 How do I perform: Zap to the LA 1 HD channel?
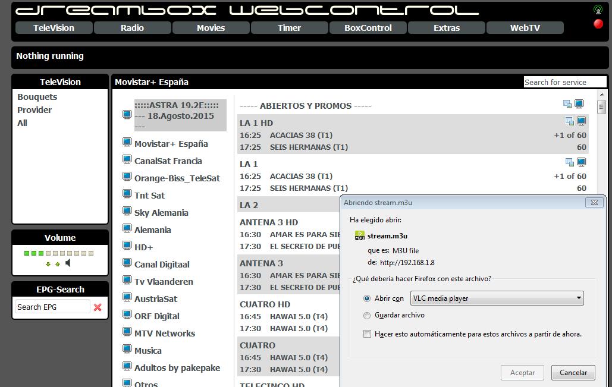pyautogui.click(x=256, y=123)
